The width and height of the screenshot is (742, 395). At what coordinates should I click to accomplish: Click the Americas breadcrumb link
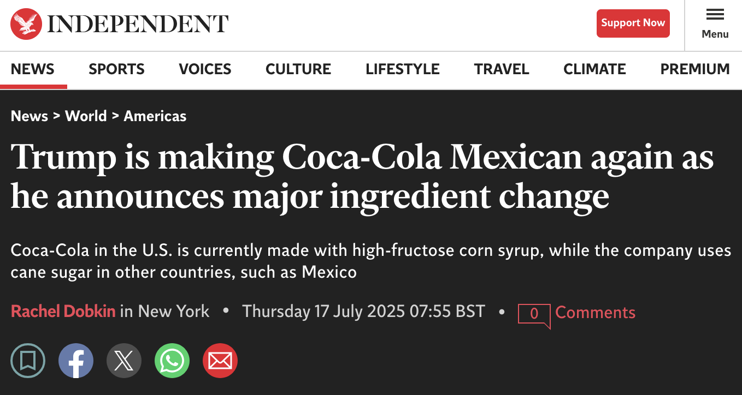(x=155, y=116)
